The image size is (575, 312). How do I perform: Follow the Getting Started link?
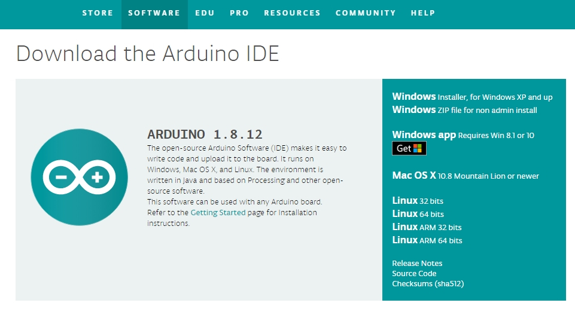(x=218, y=213)
